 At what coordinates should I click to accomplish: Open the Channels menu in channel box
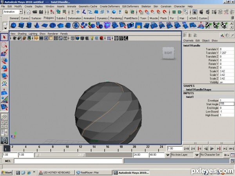(188, 40)
